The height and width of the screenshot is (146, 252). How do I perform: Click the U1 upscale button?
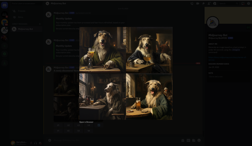click(x=58, y=125)
